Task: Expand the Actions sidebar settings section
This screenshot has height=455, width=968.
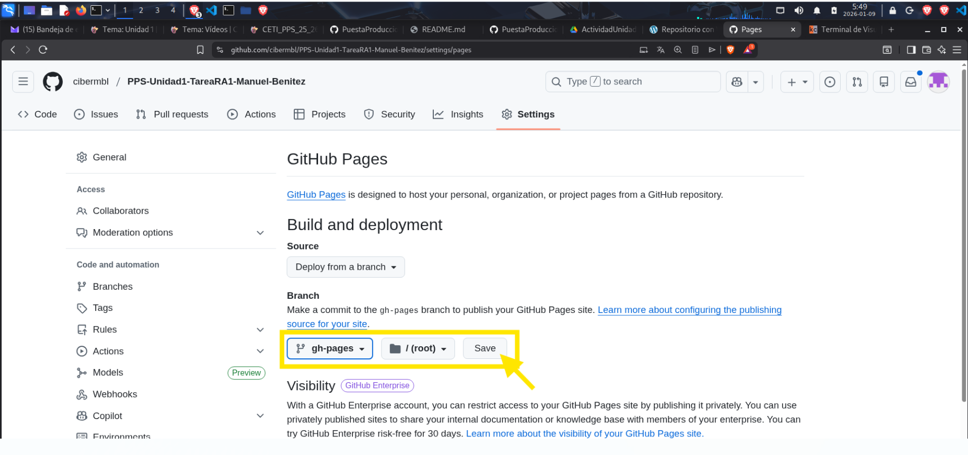Action: [171, 352]
